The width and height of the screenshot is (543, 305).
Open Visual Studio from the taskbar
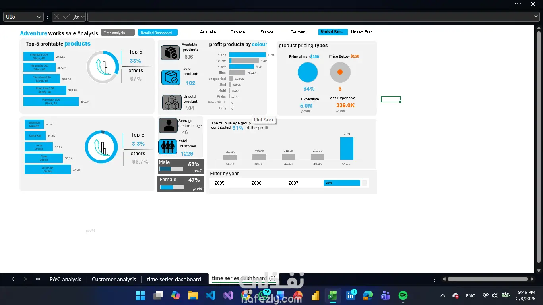228,295
